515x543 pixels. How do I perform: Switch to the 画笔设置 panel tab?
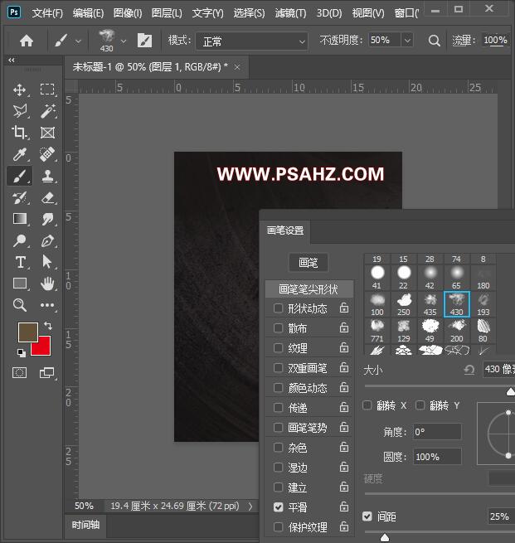click(285, 230)
